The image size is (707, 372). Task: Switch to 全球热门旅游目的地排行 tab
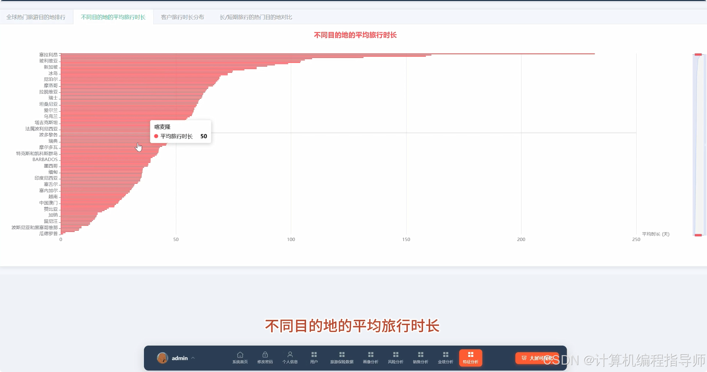(x=36, y=17)
